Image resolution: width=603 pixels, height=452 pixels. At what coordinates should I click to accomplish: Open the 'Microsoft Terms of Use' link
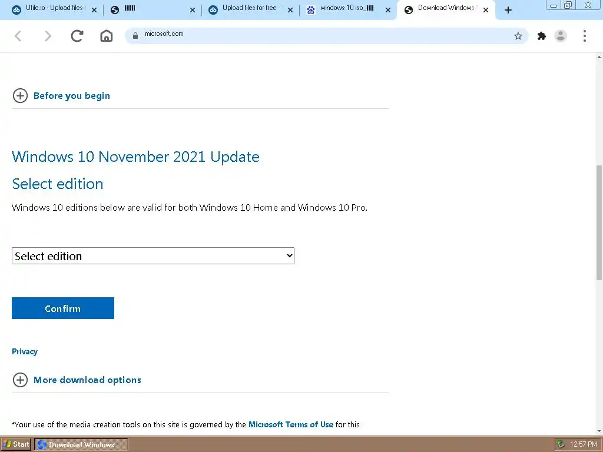tap(291, 424)
